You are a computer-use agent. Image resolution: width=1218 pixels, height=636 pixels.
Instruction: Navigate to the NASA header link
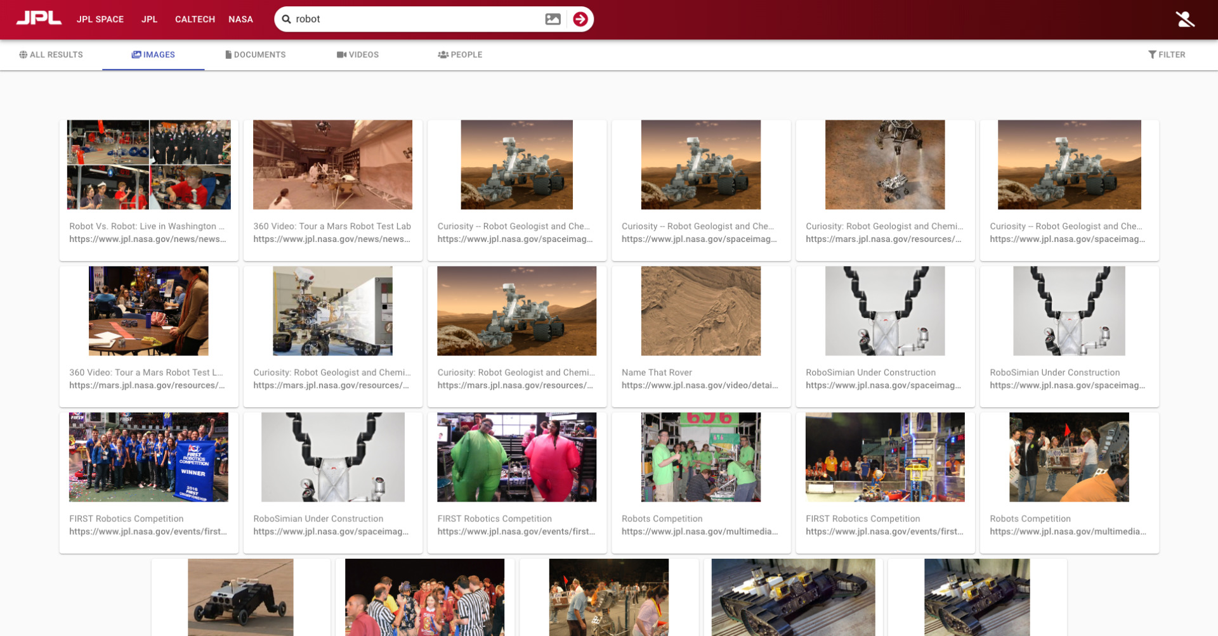point(240,19)
